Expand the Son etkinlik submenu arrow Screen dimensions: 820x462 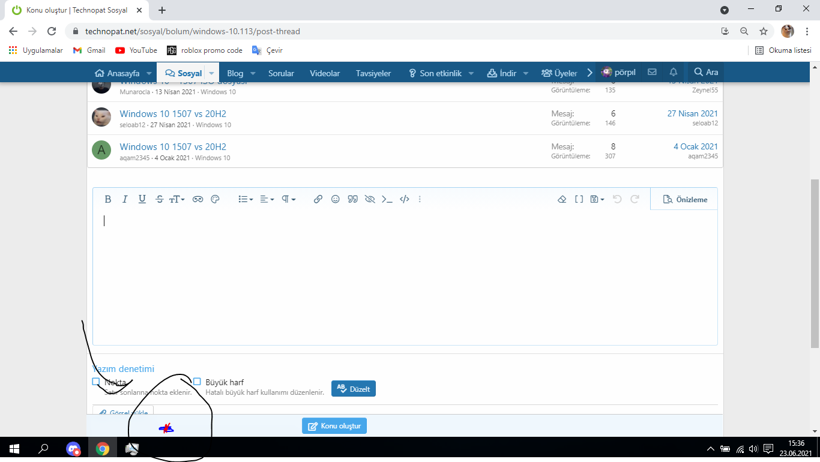(x=471, y=73)
